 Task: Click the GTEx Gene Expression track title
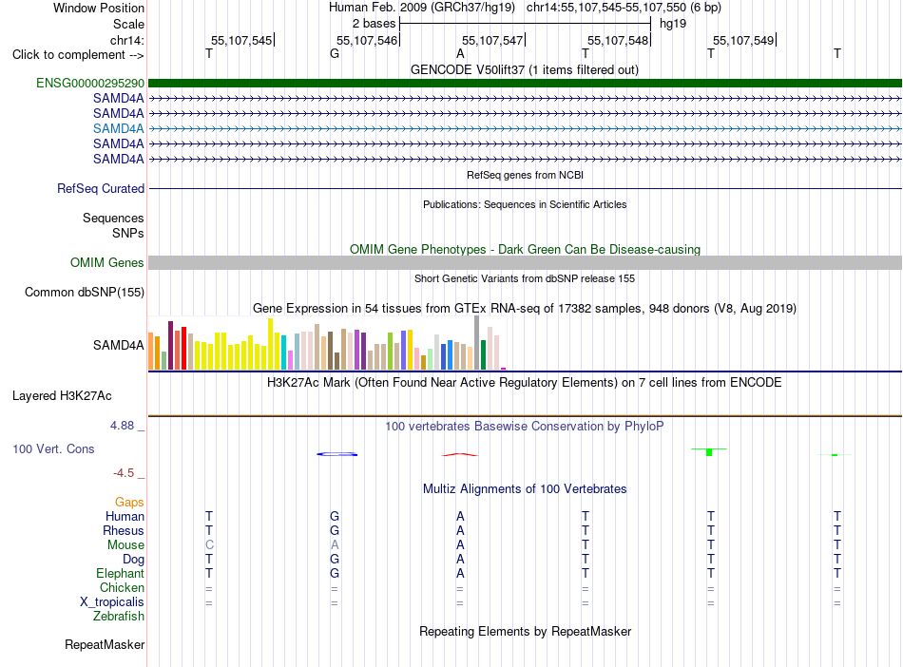524,308
